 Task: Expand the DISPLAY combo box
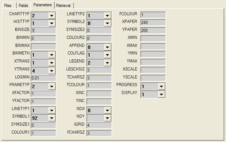161,94
